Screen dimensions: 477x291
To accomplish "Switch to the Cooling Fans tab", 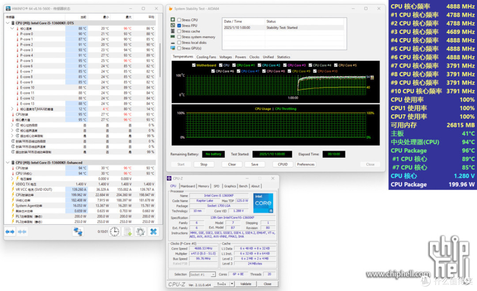I will [206, 57].
